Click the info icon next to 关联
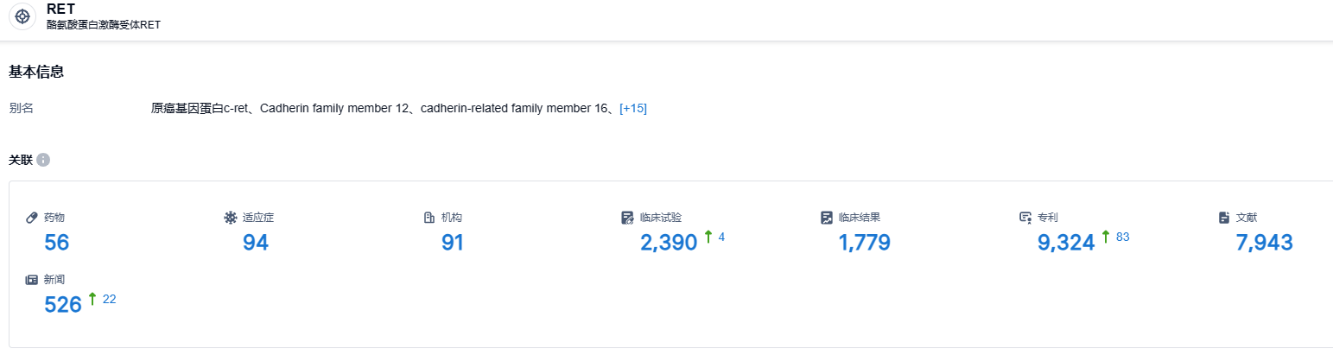Screen dimensions: 1333x355 pyautogui.click(x=43, y=160)
